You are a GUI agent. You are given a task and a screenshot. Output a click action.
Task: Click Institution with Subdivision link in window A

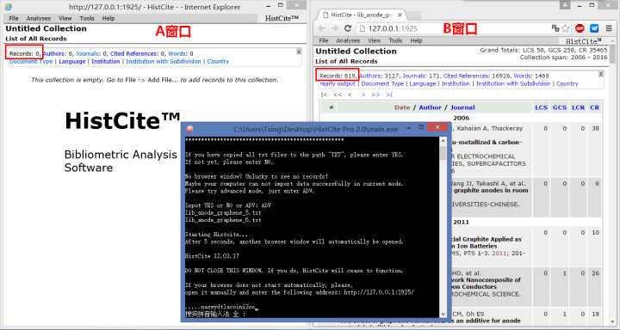164,62
